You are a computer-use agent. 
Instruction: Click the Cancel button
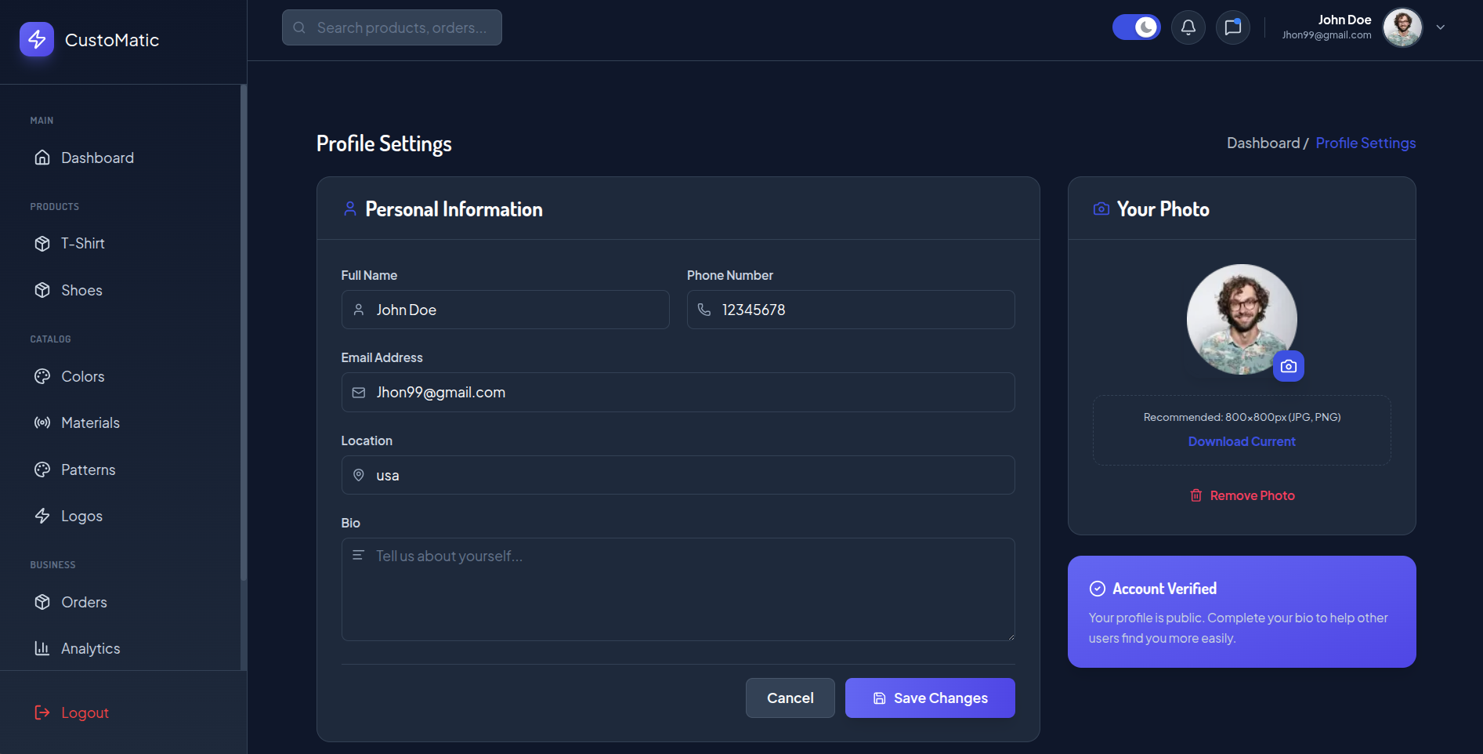(790, 698)
